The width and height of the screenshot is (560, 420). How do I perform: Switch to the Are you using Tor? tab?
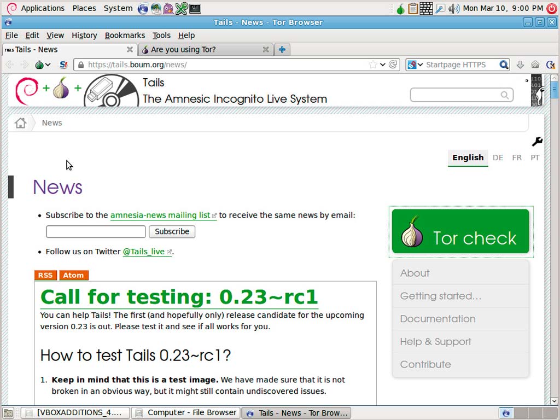point(206,50)
